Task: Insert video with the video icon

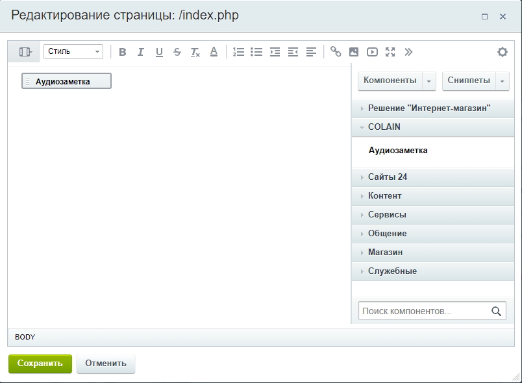Action: point(372,52)
